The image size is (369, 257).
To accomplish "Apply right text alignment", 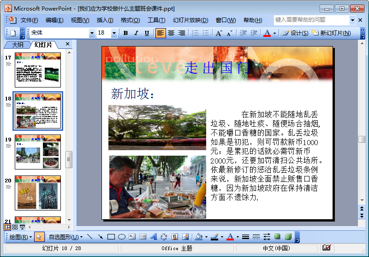I will [x=182, y=33].
